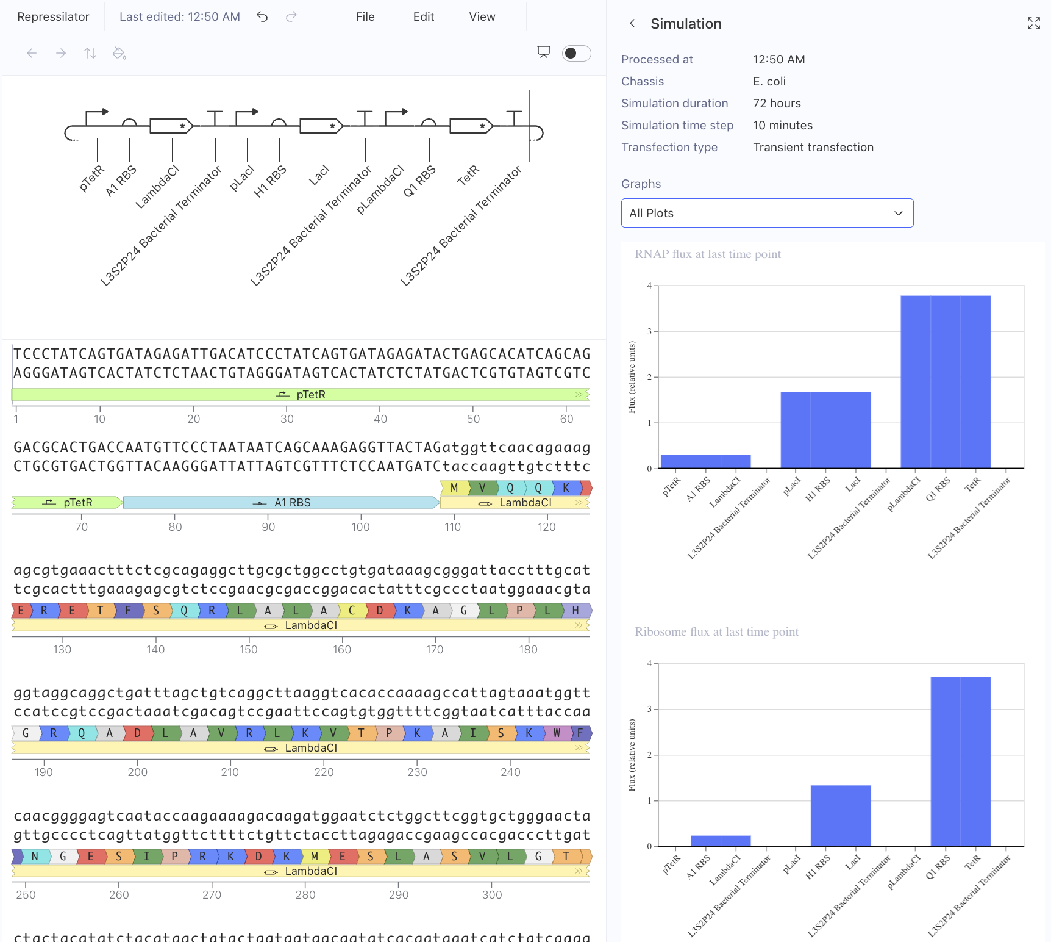Toggle the switch beside the presentation icon
The height and width of the screenshot is (942, 1051).
coord(576,54)
